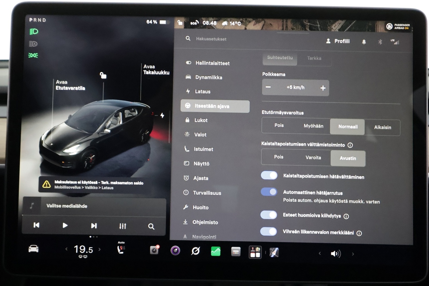Open seat heater Auto control
The width and height of the screenshot is (429, 286).
(121, 248)
